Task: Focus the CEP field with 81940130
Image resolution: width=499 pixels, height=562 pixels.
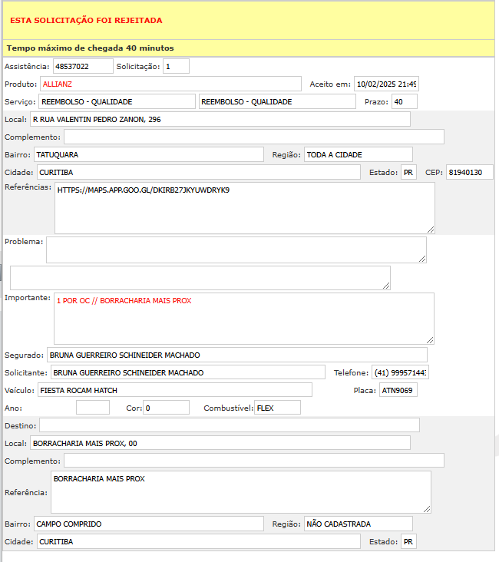Action: pyautogui.click(x=469, y=172)
